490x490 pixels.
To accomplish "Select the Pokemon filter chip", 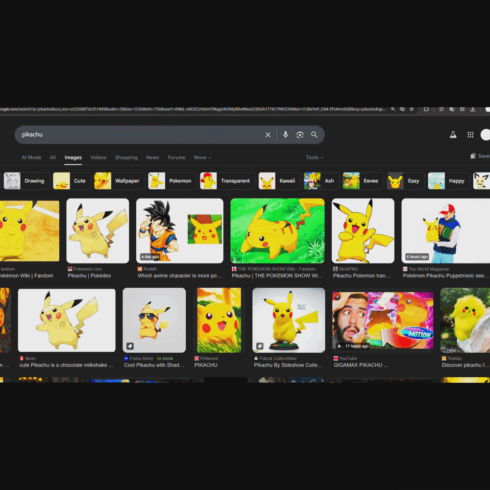I will tap(172, 181).
